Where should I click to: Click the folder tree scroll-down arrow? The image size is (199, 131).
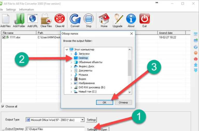[x=130, y=92]
